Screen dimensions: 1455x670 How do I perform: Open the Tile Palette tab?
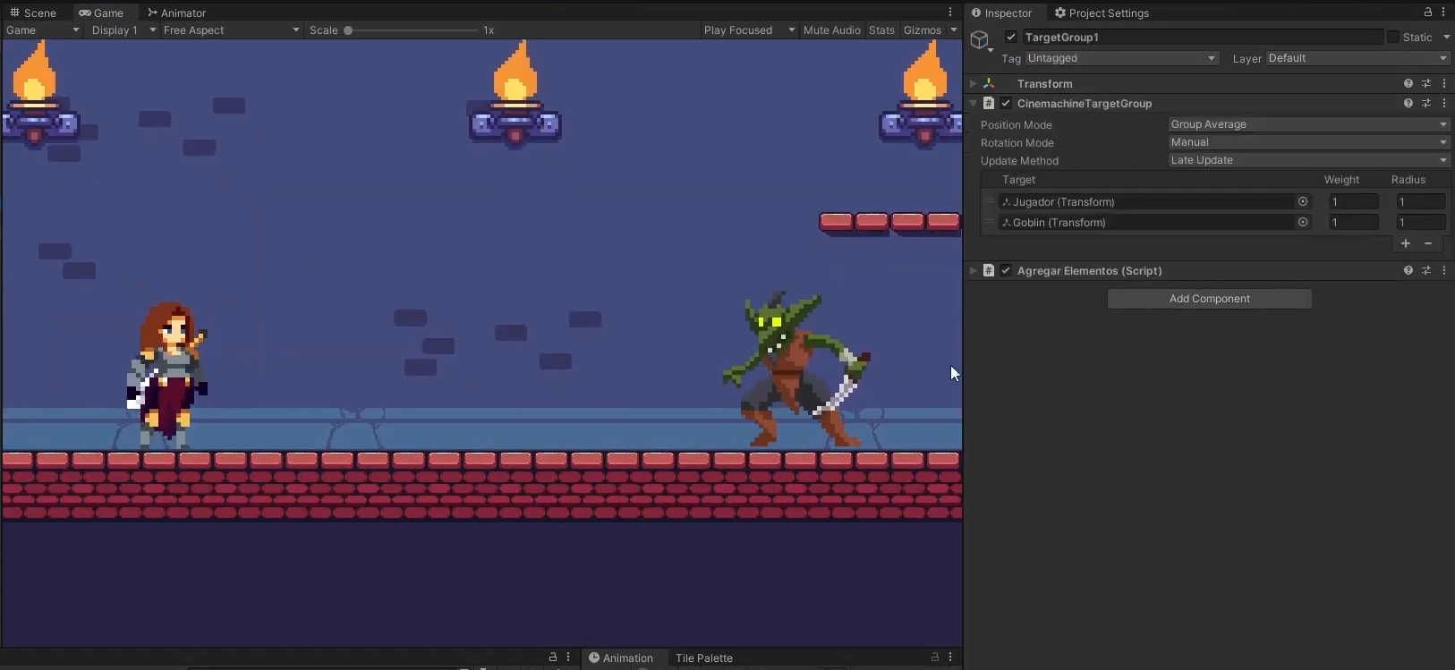click(x=703, y=657)
